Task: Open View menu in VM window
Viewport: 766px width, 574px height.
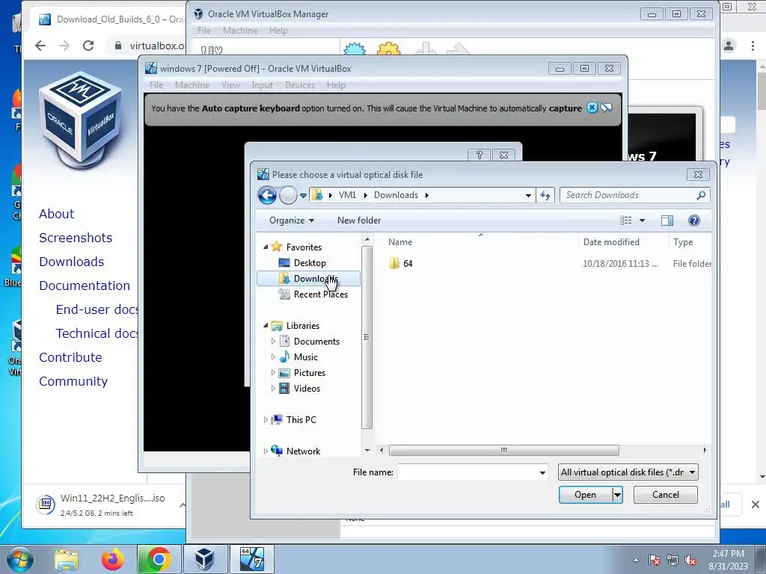Action: (x=230, y=85)
